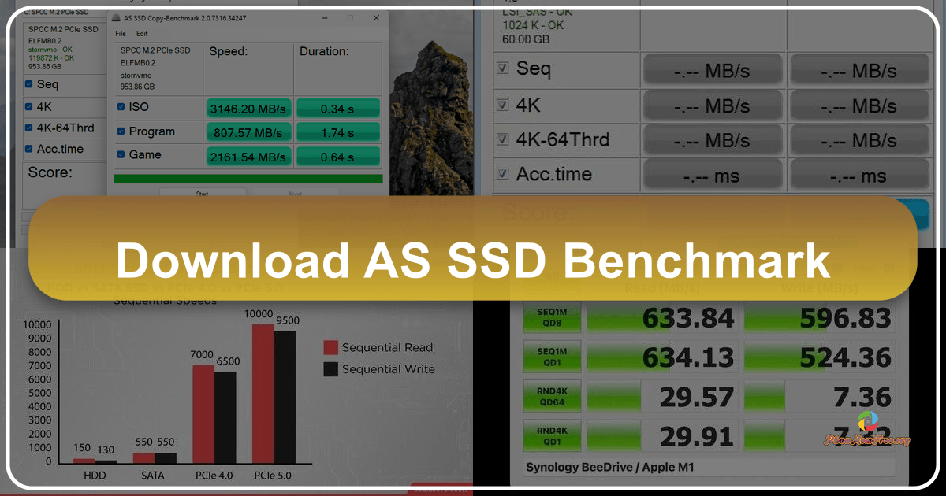
Task: Click the red Sequential Read legend swatch
Action: point(330,347)
